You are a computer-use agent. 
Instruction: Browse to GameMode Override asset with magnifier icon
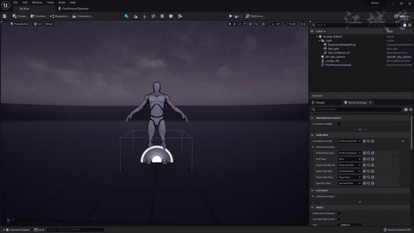(x=369, y=141)
